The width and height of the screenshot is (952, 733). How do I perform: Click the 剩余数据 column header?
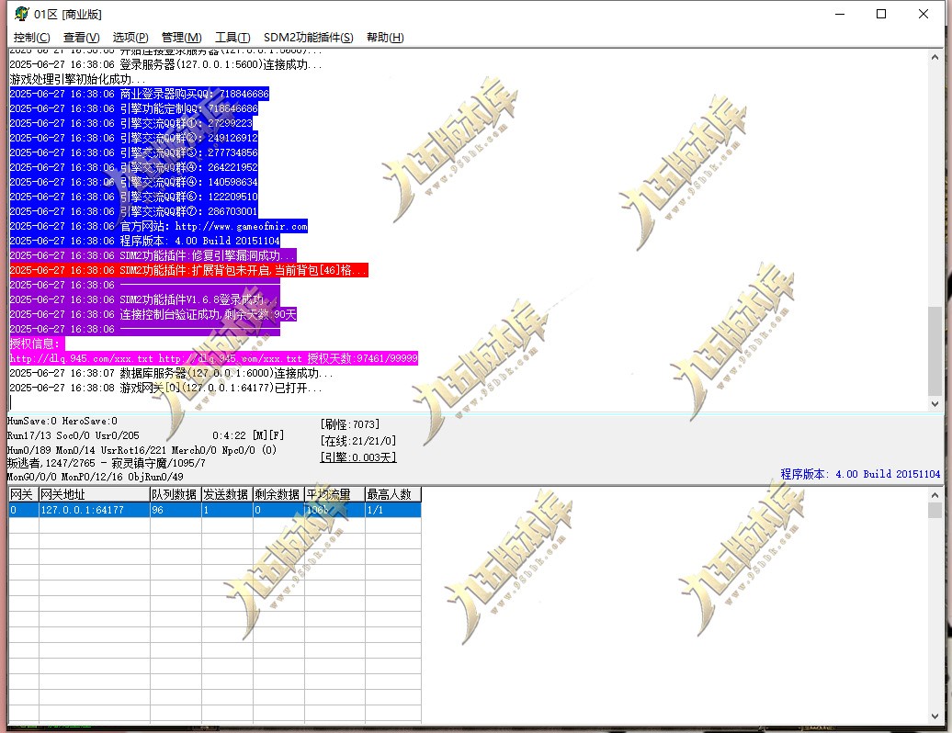tap(278, 494)
